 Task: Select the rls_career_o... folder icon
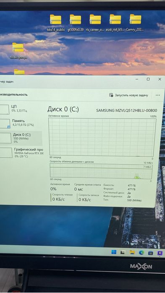coord(95,23)
